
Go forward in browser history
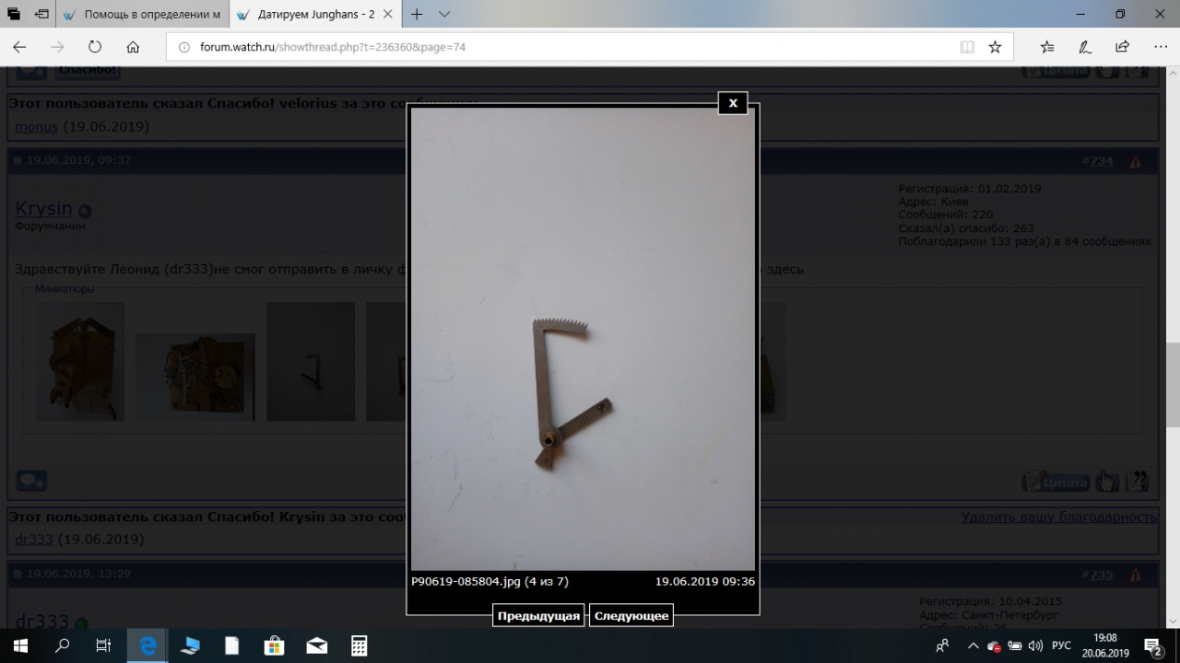point(57,47)
